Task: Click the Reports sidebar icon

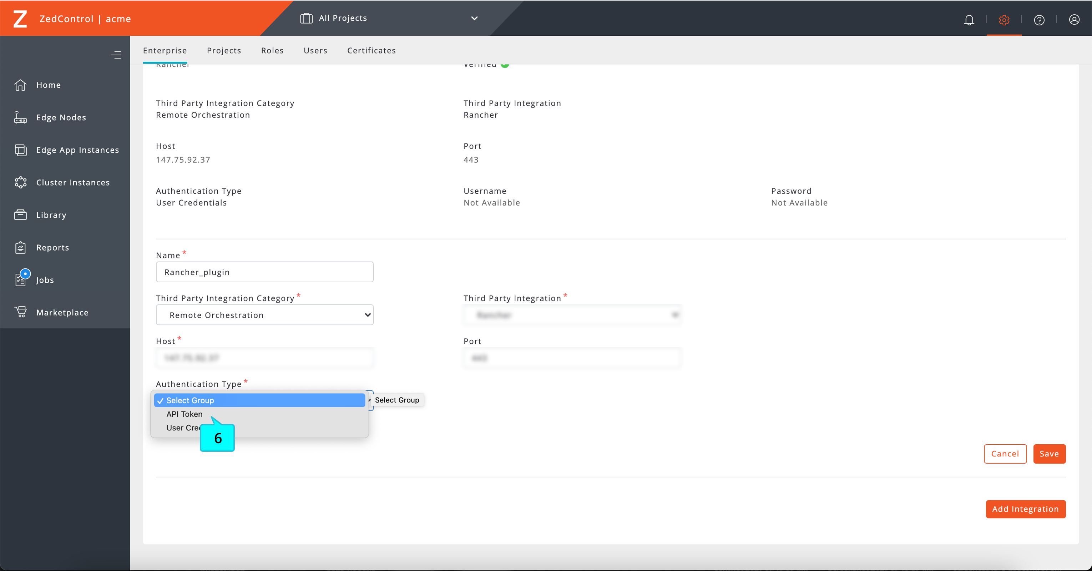Action: 20,248
